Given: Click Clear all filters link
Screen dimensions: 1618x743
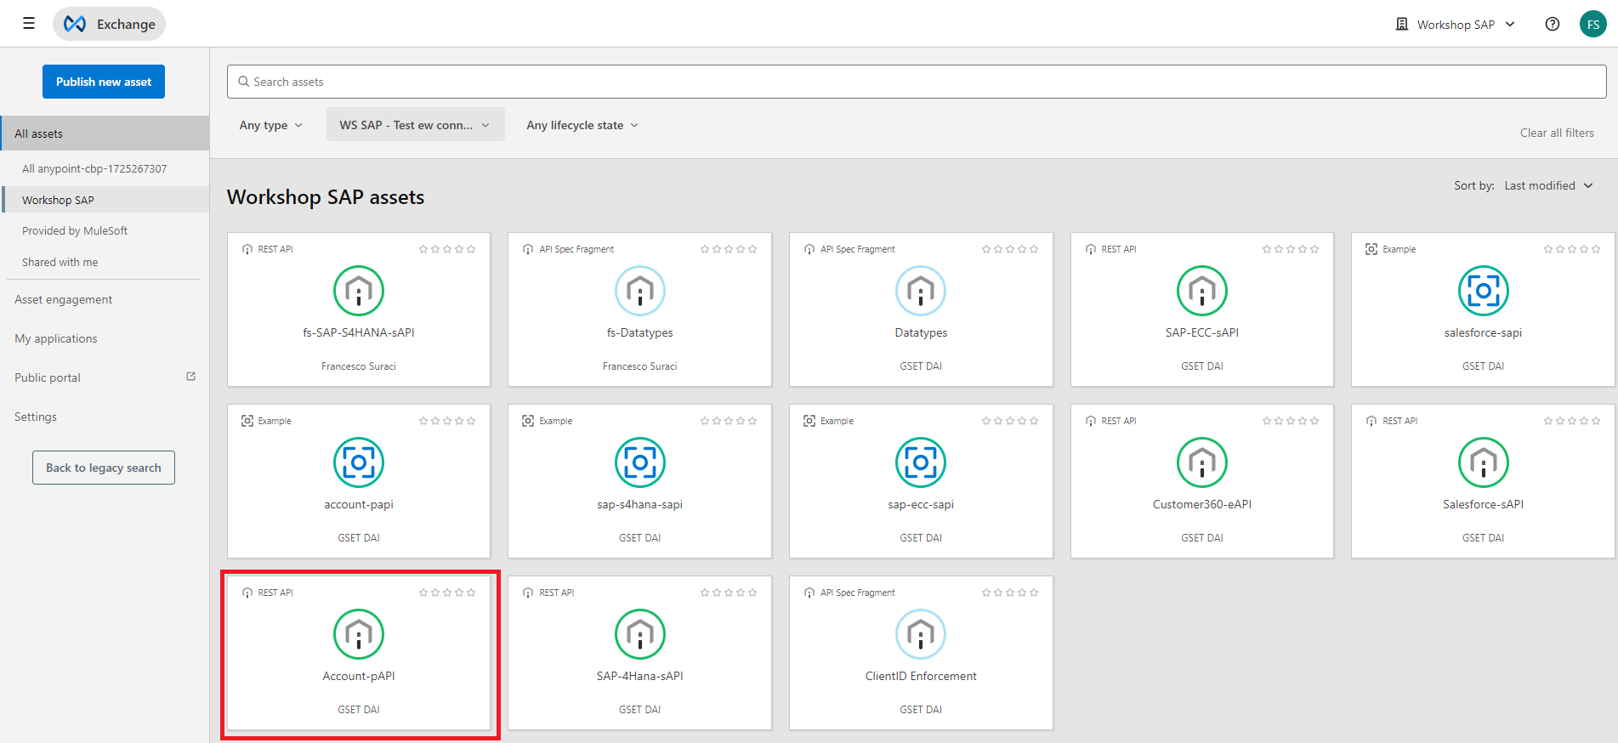Looking at the screenshot, I should [x=1557, y=133].
